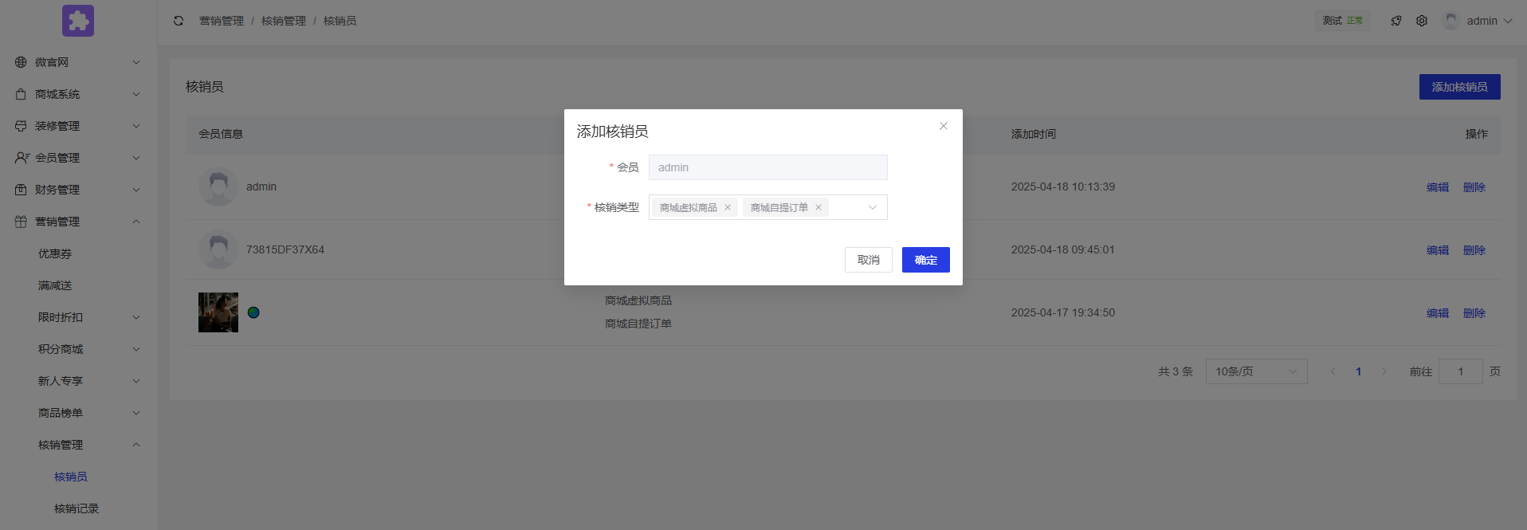Click the refresh icon beside the breadcrumb
The width and height of the screenshot is (1527, 530).
pyautogui.click(x=179, y=21)
